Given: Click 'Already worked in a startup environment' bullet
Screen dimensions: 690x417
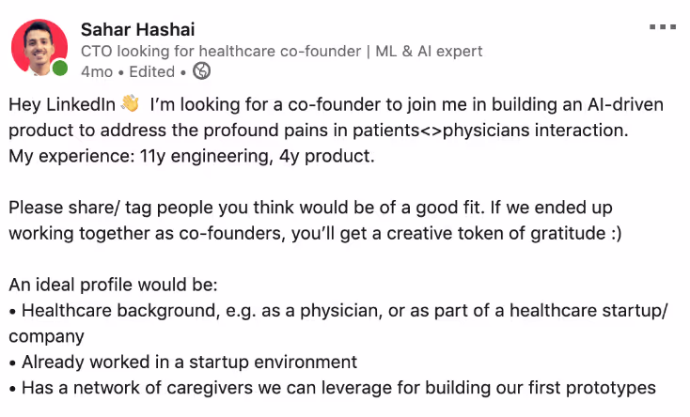Looking at the screenshot, I should pyautogui.click(x=183, y=362).
